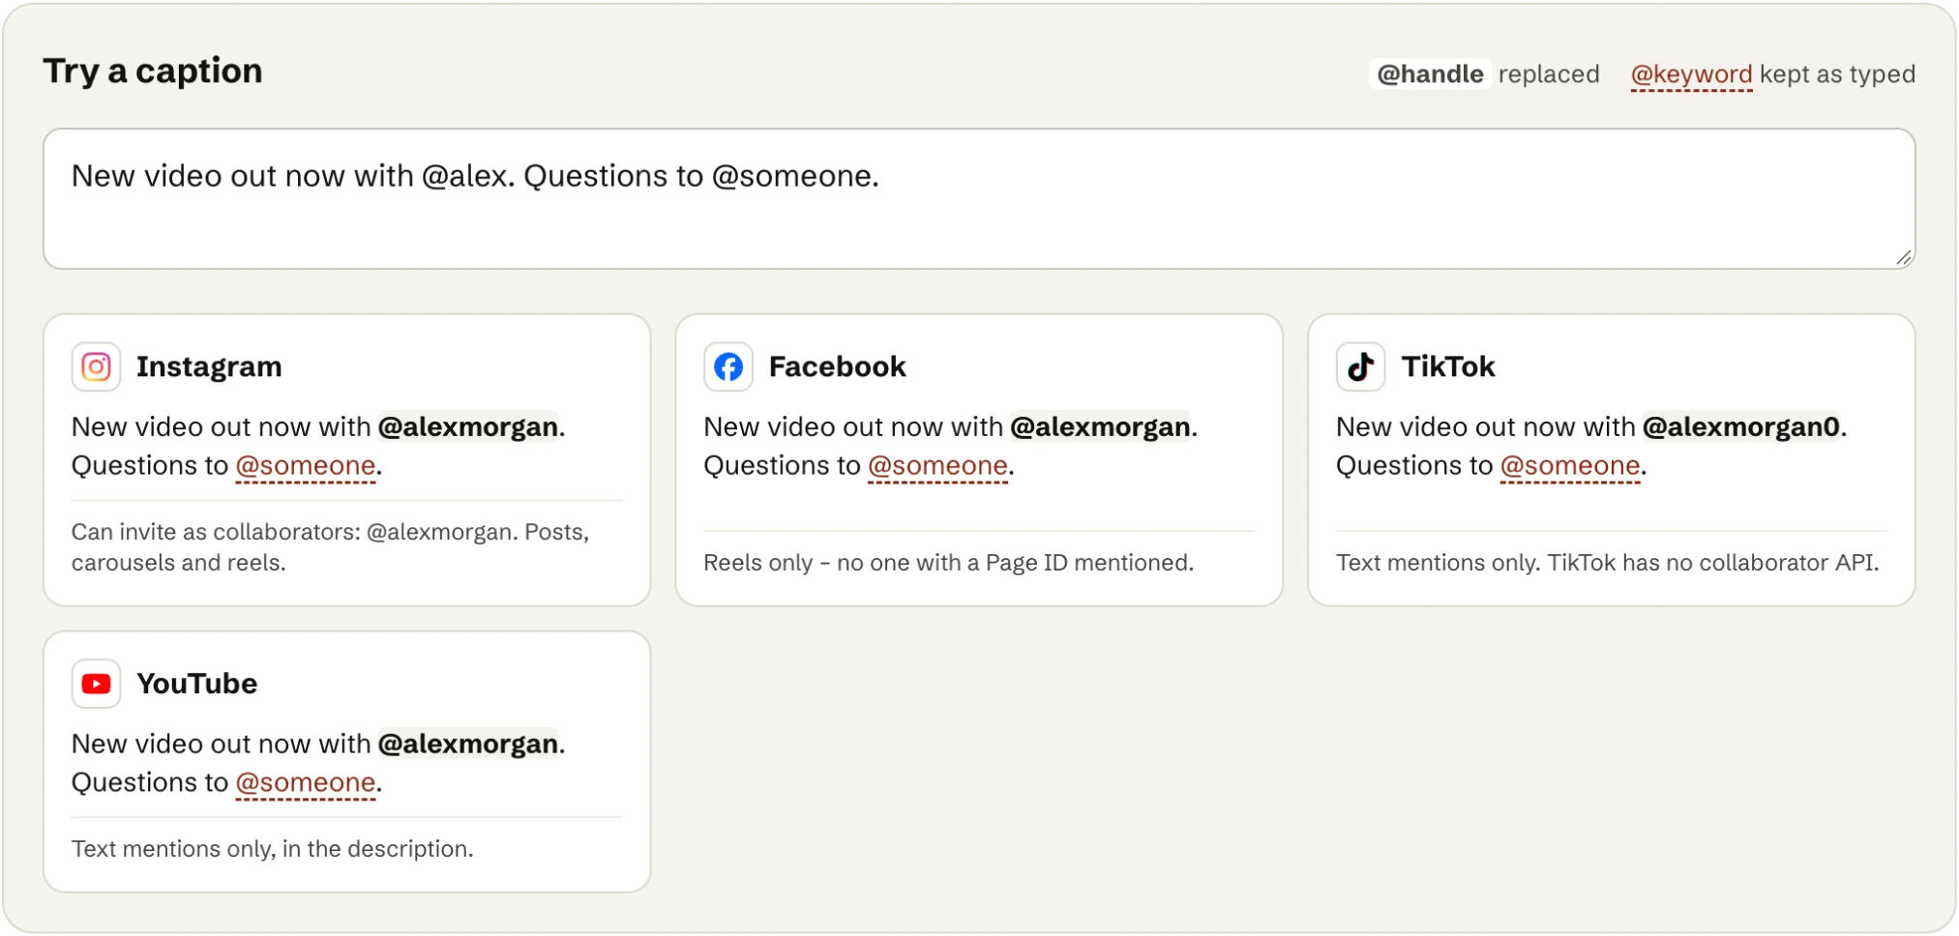Click the "kept as typed" legend text
Image resolution: width=1959 pixels, height=936 pixels.
[1837, 74]
